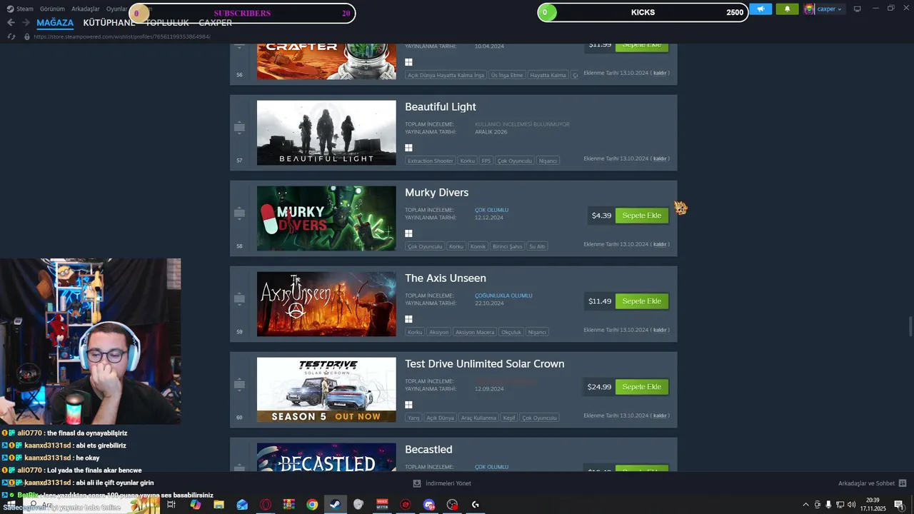The image size is (914, 514).
Task: Click İndirmeleri Yönet at the bottom
Action: coord(448,483)
